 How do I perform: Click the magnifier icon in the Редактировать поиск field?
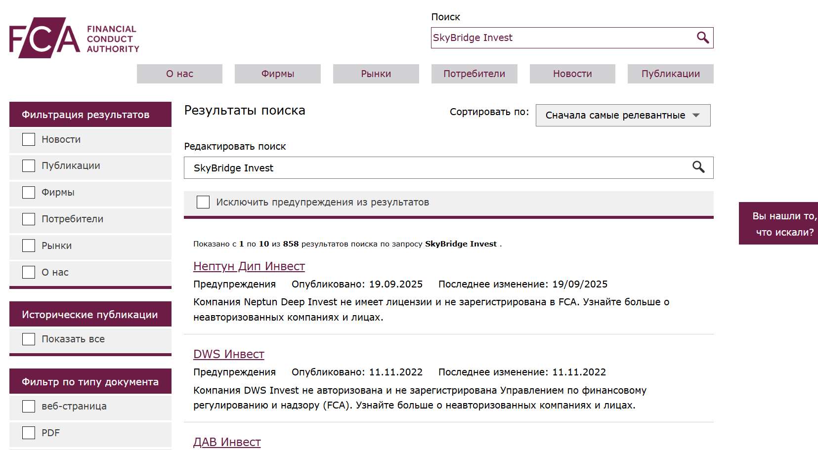(x=698, y=167)
